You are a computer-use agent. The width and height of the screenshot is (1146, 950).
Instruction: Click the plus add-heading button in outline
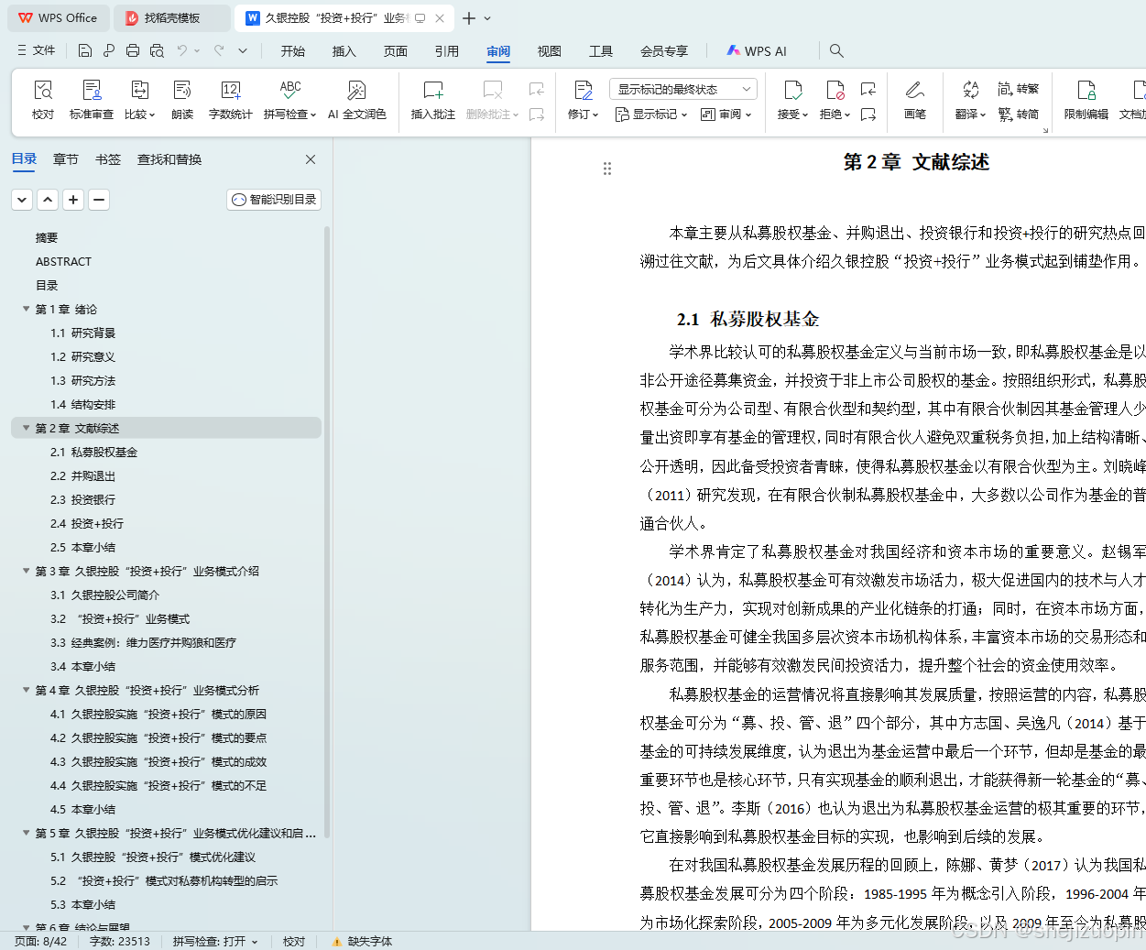coord(74,199)
